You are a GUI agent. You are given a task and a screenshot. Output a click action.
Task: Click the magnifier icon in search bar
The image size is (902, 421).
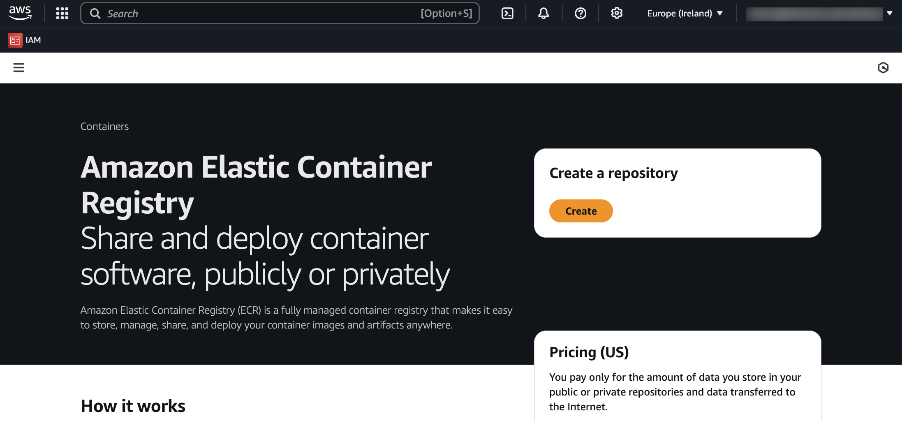point(95,14)
